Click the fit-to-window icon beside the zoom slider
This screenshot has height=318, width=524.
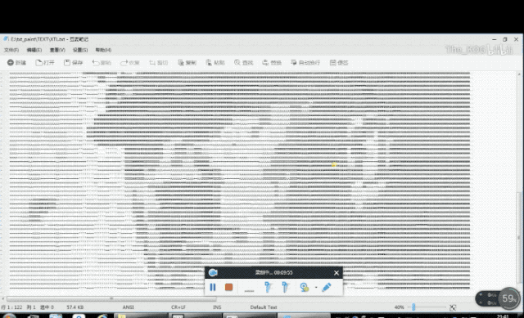453,307
